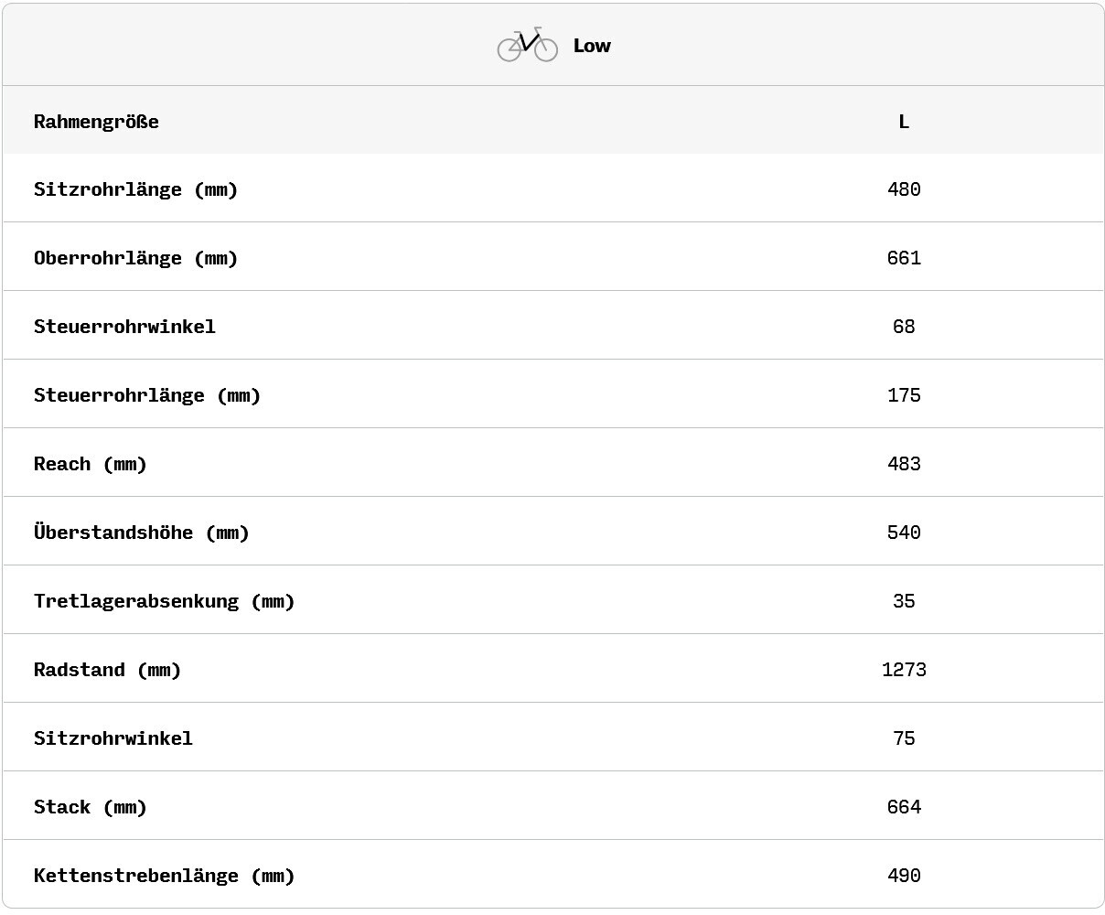
Task: Click the low-step bicycle frame icon
Action: [x=528, y=45]
